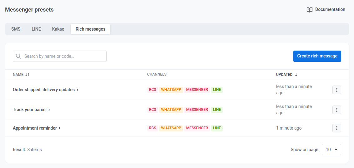Click WHATSAPP tag in Appointment reminder row
Image resolution: width=354 pixels, height=168 pixels.
coord(171,128)
